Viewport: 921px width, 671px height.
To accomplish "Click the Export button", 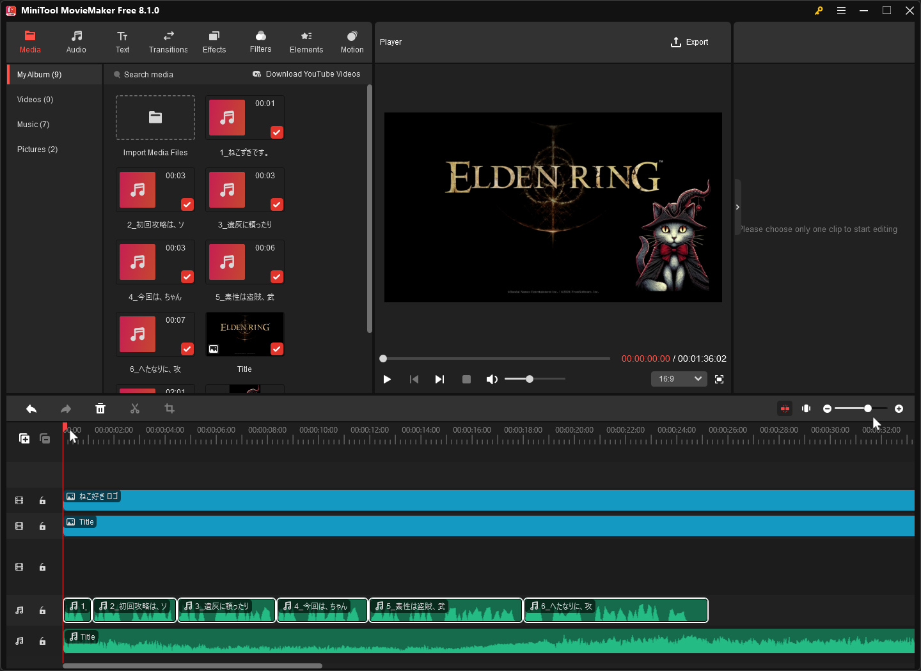I will click(689, 42).
